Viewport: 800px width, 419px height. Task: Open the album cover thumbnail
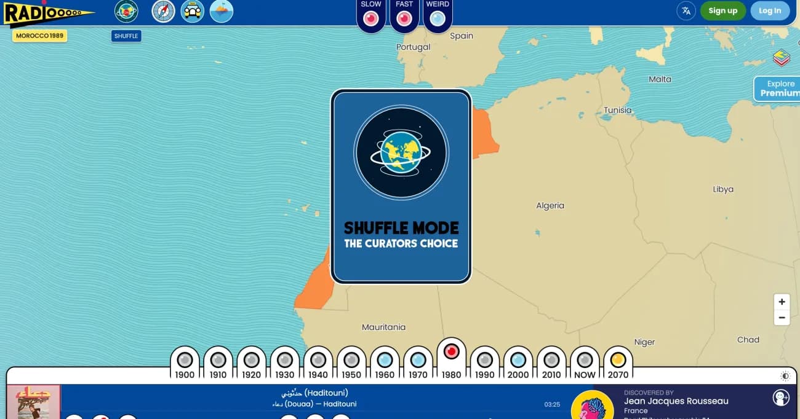coord(33,402)
